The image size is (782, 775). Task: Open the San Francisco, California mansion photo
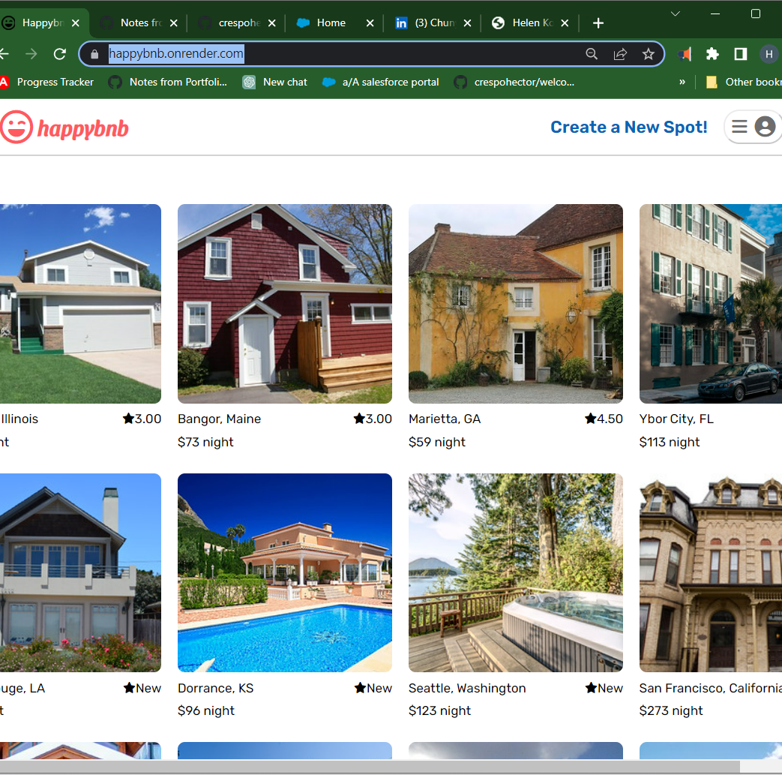click(711, 572)
